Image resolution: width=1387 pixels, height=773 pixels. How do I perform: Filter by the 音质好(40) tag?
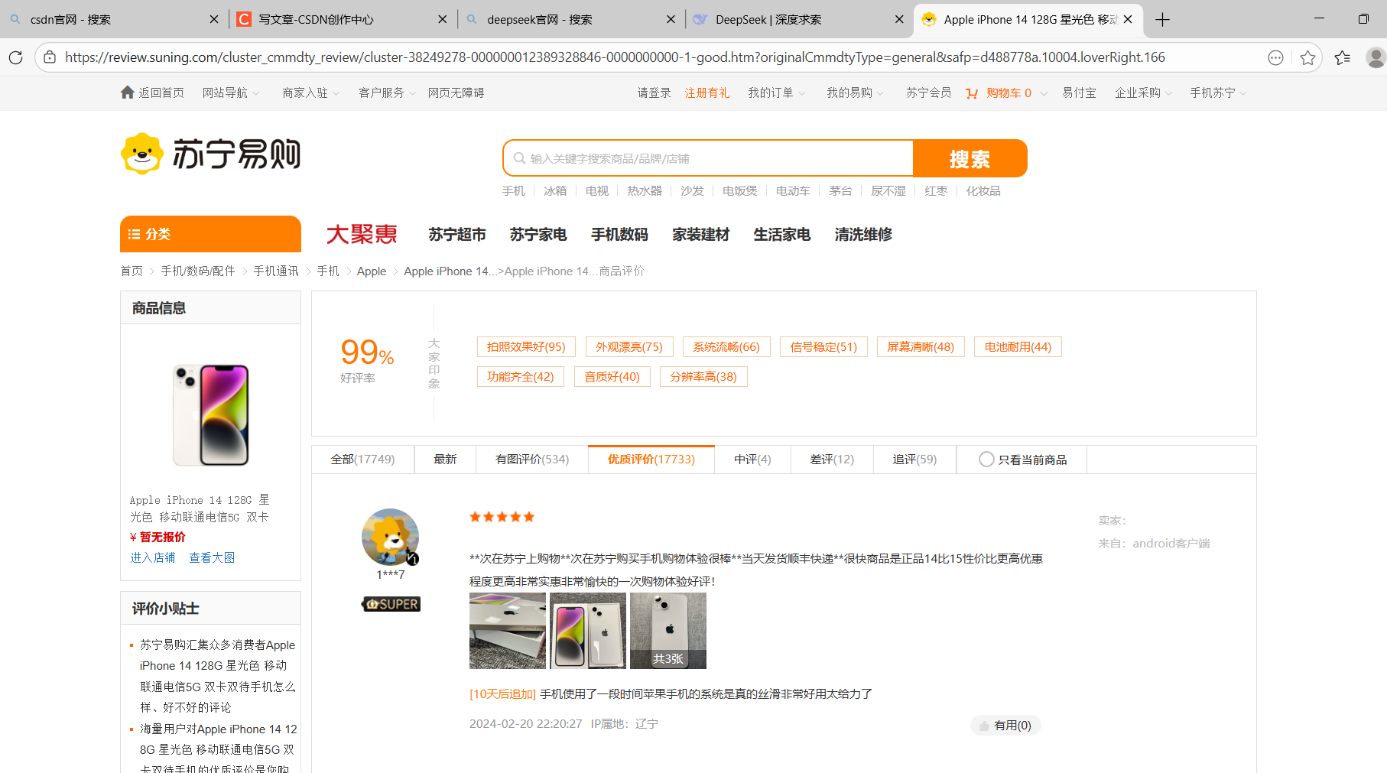612,377
